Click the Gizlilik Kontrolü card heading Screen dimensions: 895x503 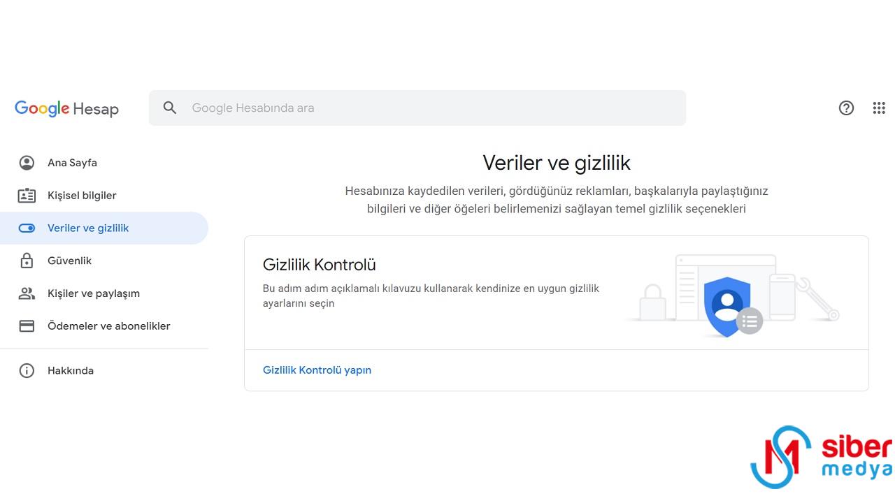tap(320, 265)
